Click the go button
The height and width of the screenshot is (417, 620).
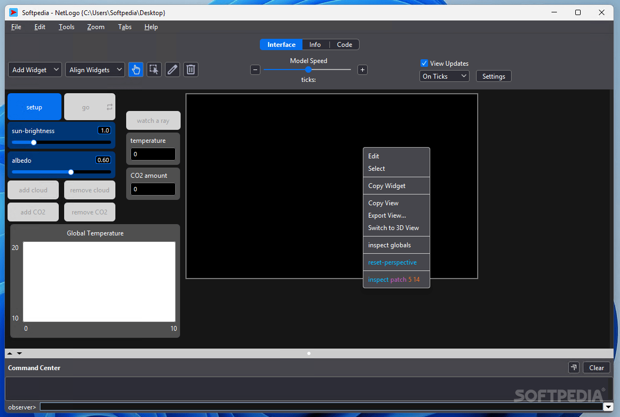(x=89, y=107)
